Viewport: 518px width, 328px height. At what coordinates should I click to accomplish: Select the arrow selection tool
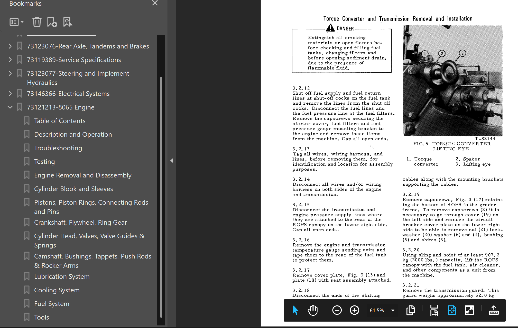pos(295,310)
